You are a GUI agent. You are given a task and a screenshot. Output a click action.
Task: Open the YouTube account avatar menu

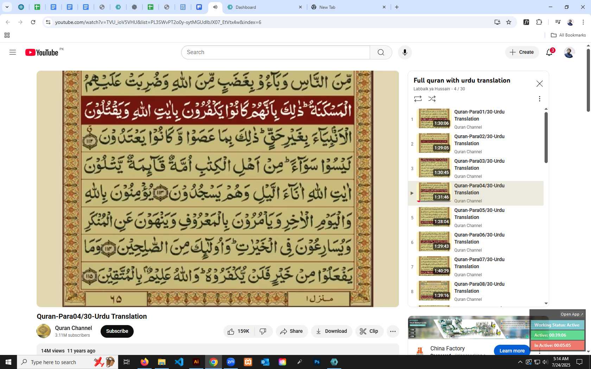coord(569,52)
